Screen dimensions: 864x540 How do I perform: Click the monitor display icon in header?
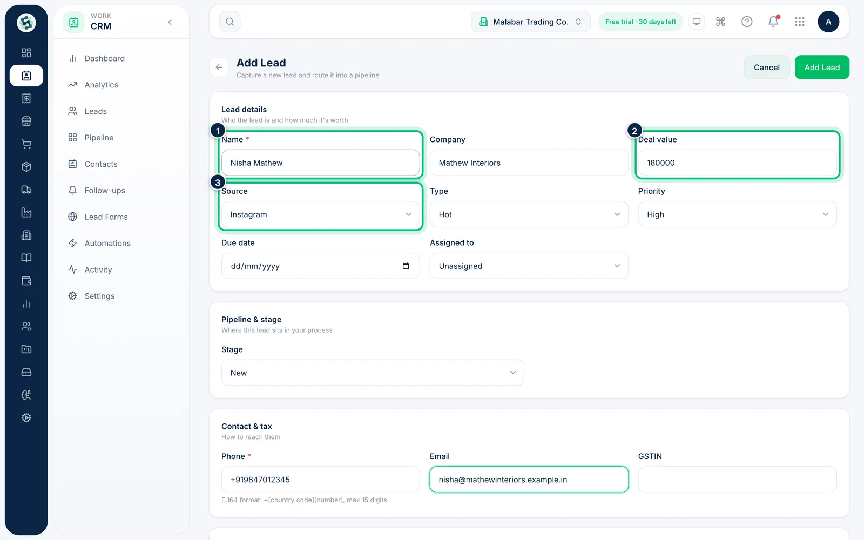click(697, 22)
